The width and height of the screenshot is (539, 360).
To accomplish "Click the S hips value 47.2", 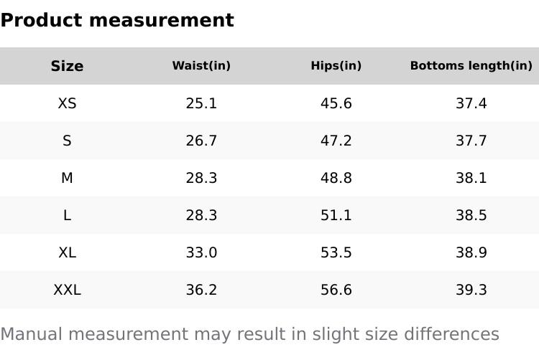I will tap(336, 141).
